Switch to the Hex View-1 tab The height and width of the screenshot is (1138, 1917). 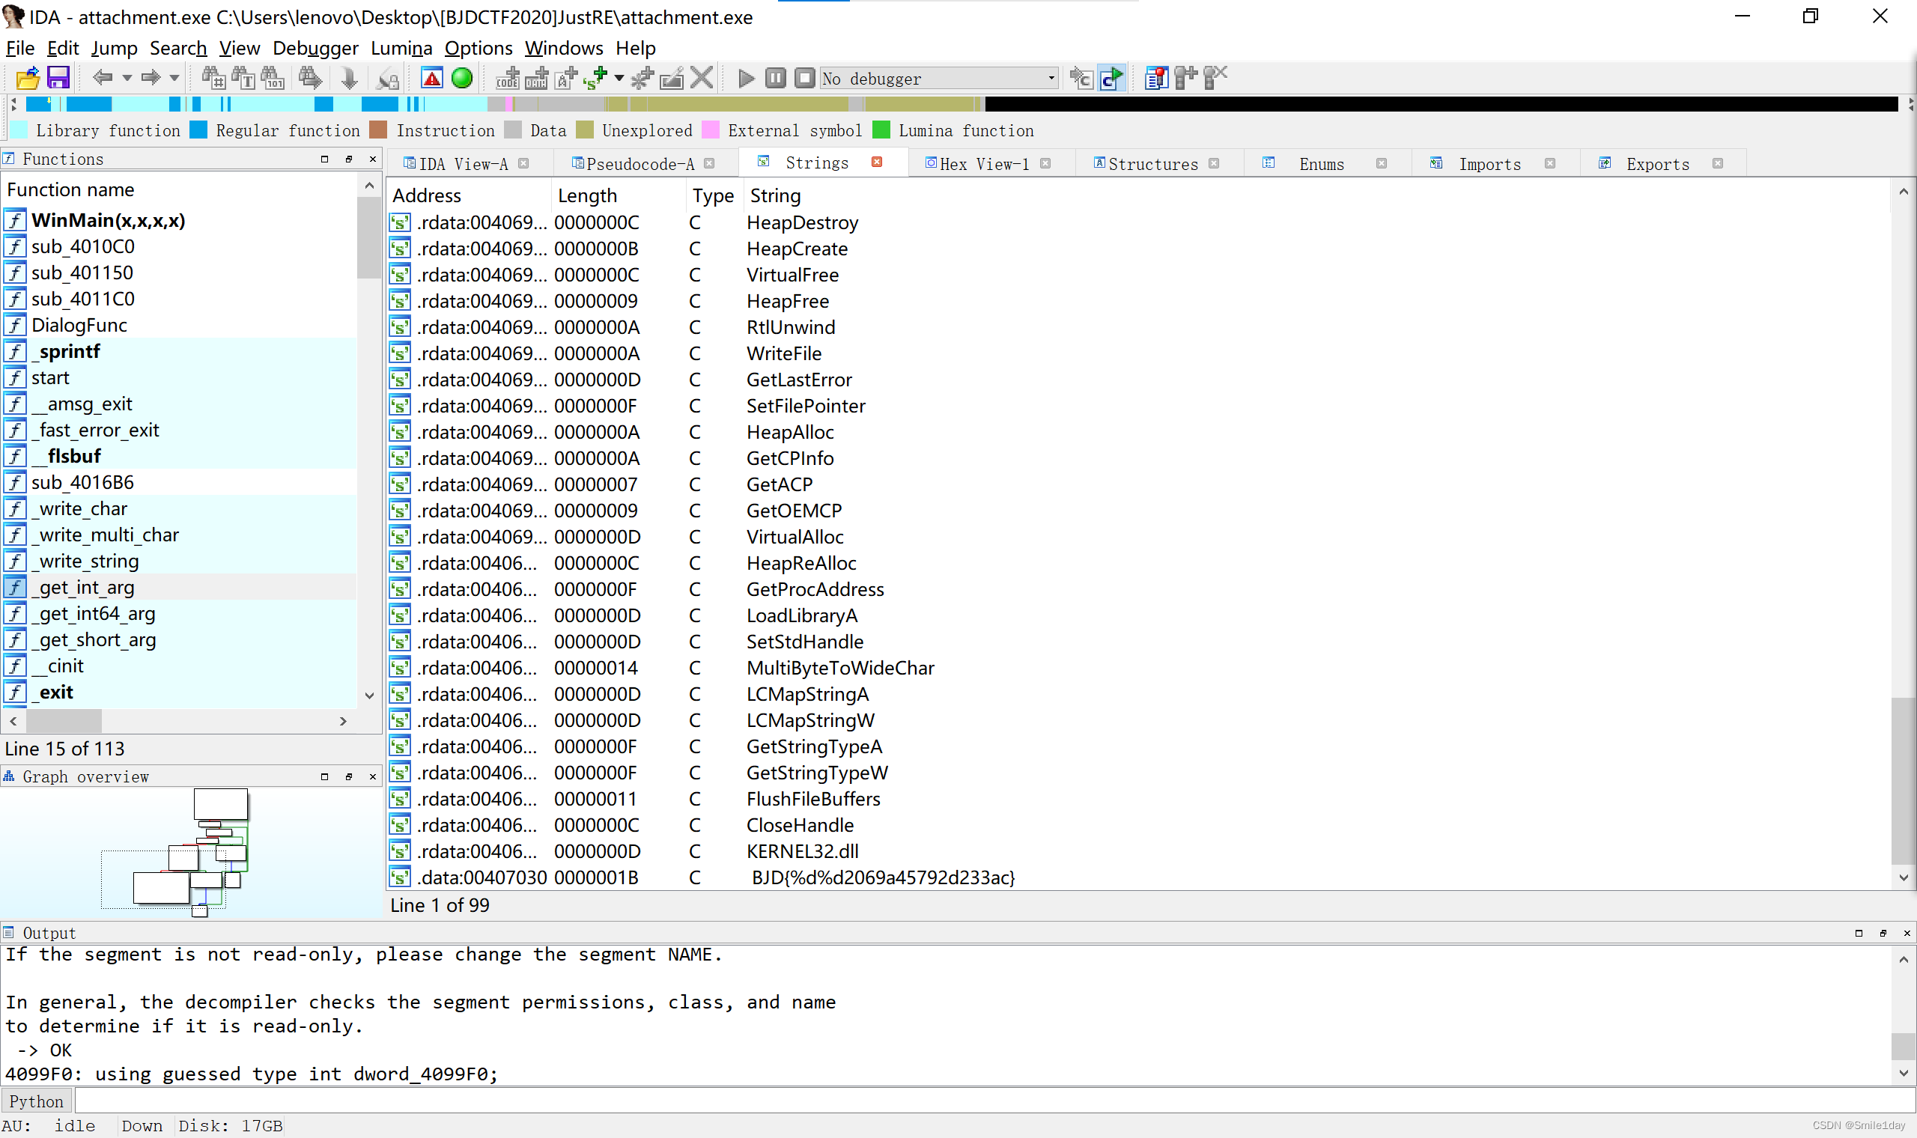[982, 162]
